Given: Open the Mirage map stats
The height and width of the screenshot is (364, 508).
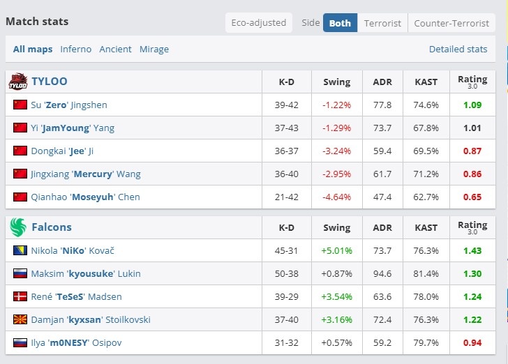Looking at the screenshot, I should click(x=154, y=50).
